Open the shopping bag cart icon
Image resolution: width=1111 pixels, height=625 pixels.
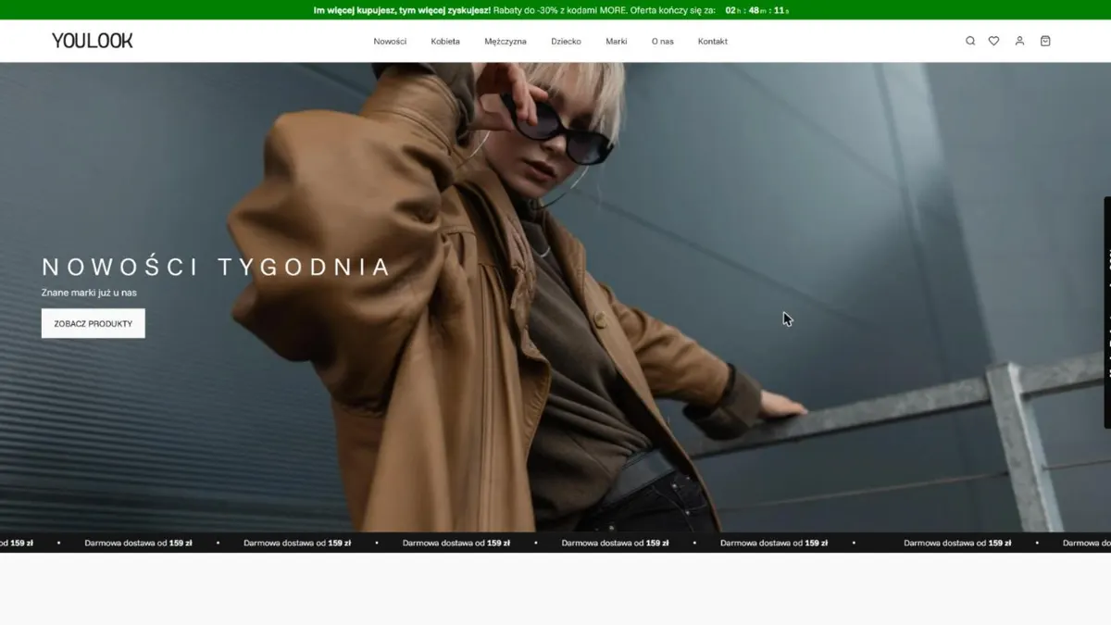coord(1045,41)
